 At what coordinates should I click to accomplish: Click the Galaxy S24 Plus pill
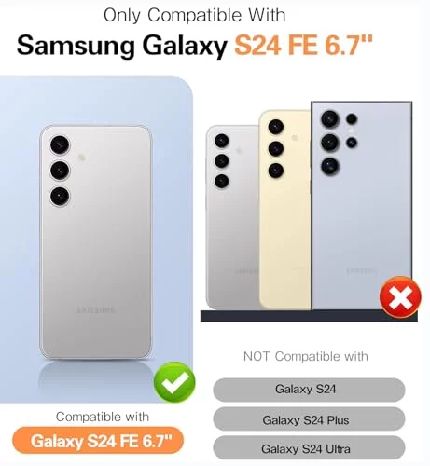tap(309, 418)
